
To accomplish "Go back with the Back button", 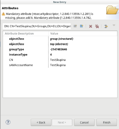I will [x=41, y=122].
